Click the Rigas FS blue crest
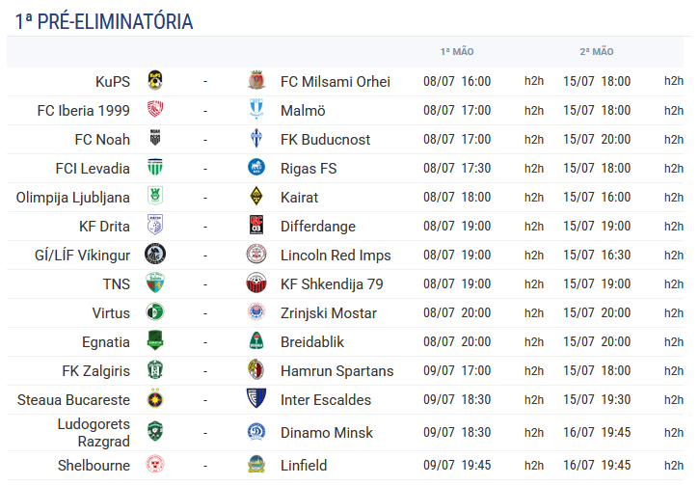699x485 pixels. coord(256,167)
